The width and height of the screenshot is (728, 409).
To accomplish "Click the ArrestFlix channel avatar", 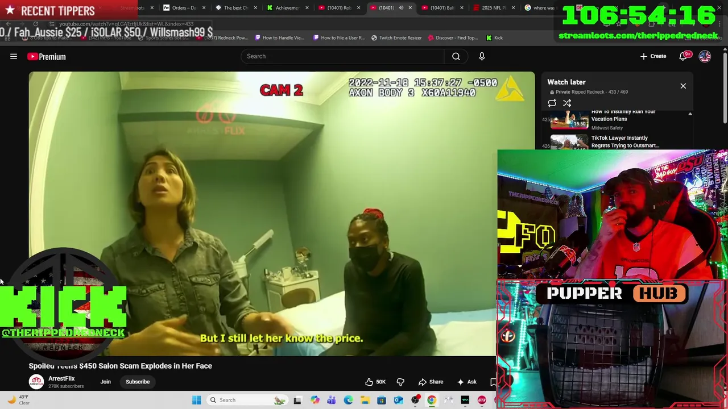I will click(36, 382).
